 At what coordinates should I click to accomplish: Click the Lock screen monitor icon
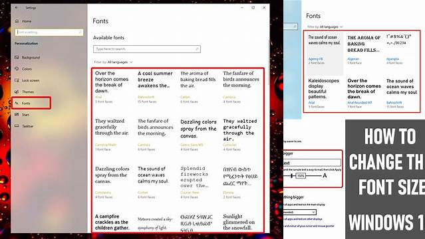(x=17, y=80)
